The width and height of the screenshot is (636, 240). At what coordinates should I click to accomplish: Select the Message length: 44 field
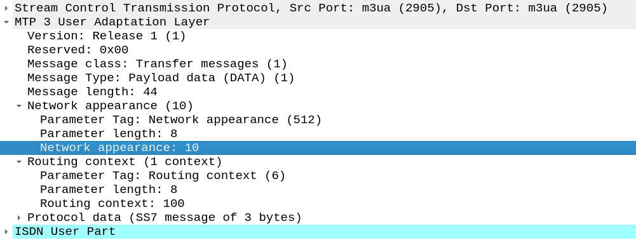tap(92, 91)
